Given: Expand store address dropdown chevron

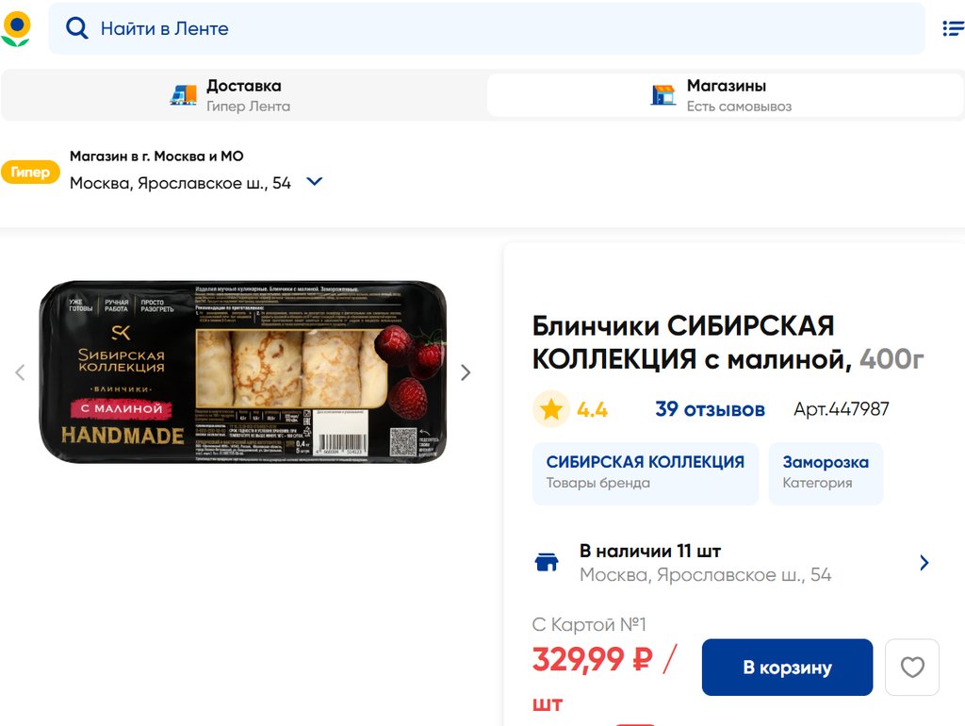Looking at the screenshot, I should [315, 182].
